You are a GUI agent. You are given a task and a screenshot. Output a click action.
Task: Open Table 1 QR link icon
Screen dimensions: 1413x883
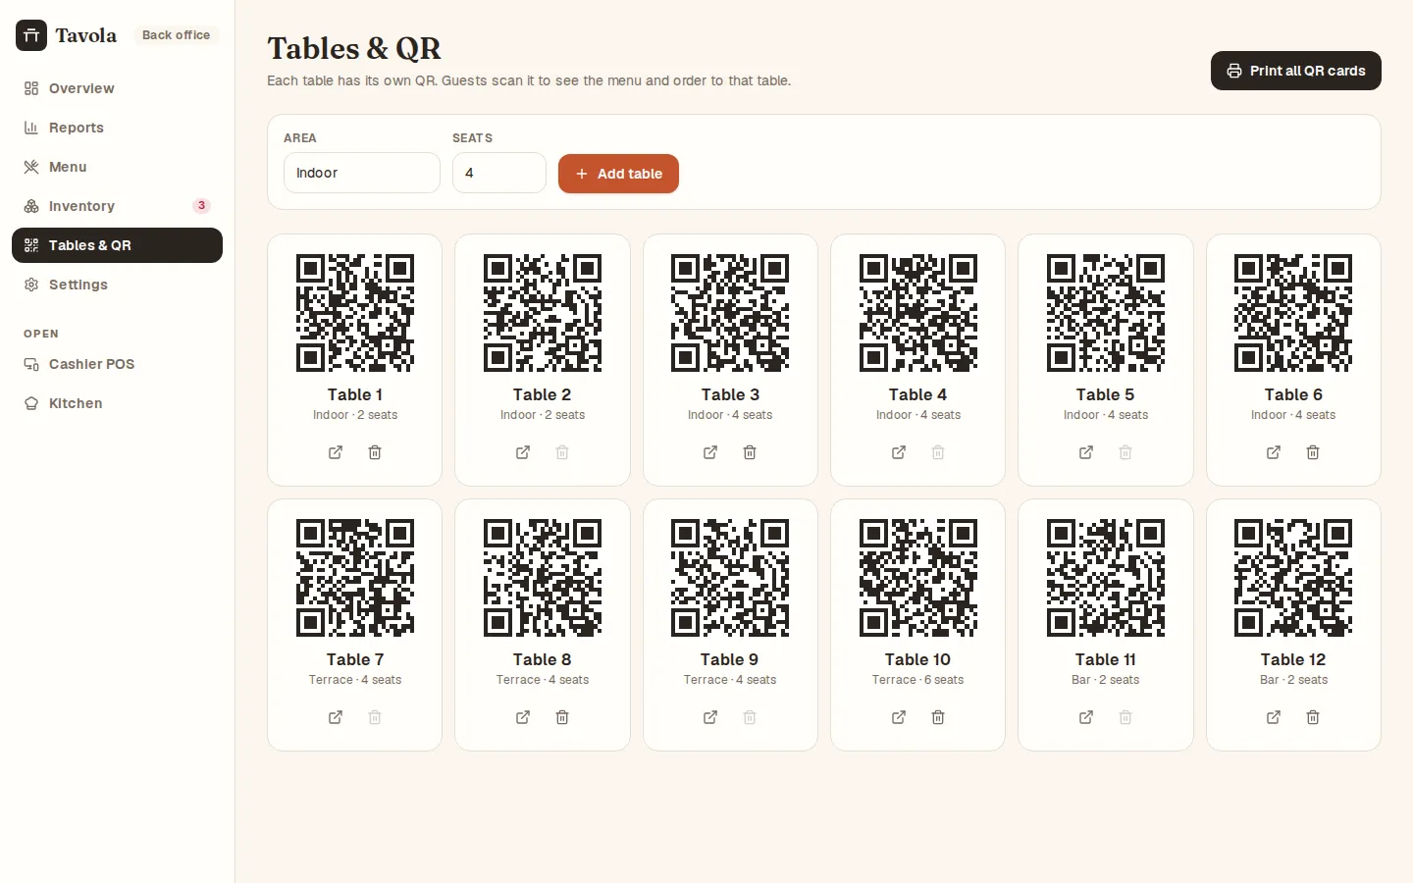point(336,452)
